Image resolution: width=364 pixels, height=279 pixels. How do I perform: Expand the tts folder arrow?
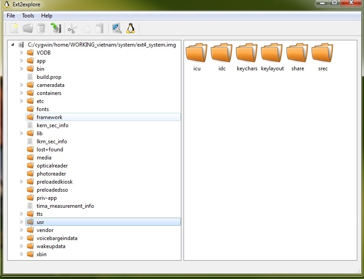click(x=21, y=214)
